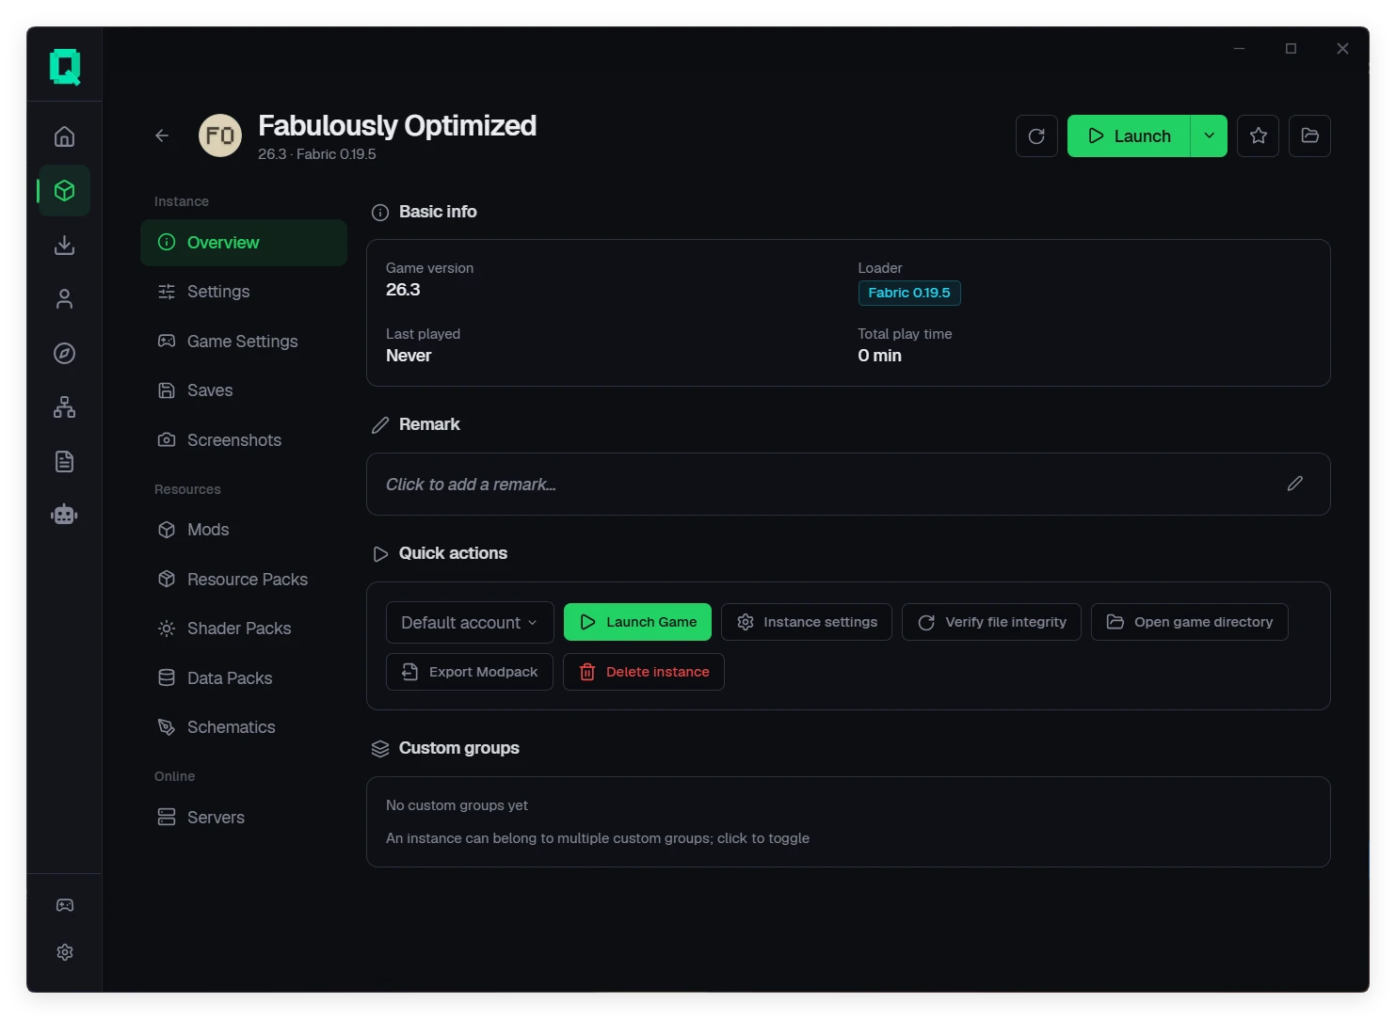
Task: Click Verify file integrity
Action: coord(991,622)
